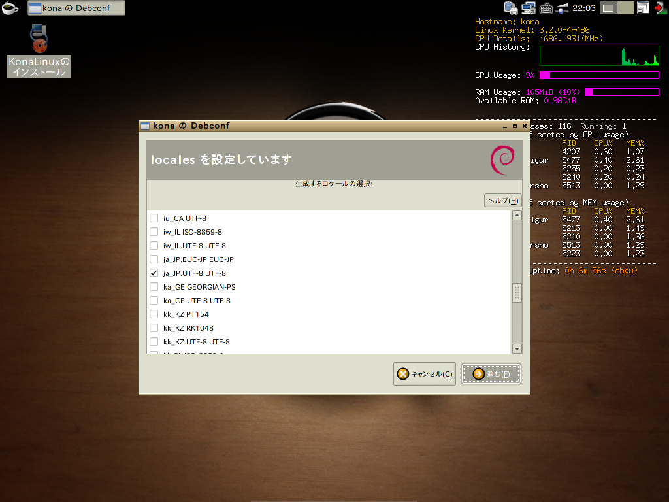Click the locale list scrollbar thumb
Image resolution: width=669 pixels, height=502 pixels.
517,292
